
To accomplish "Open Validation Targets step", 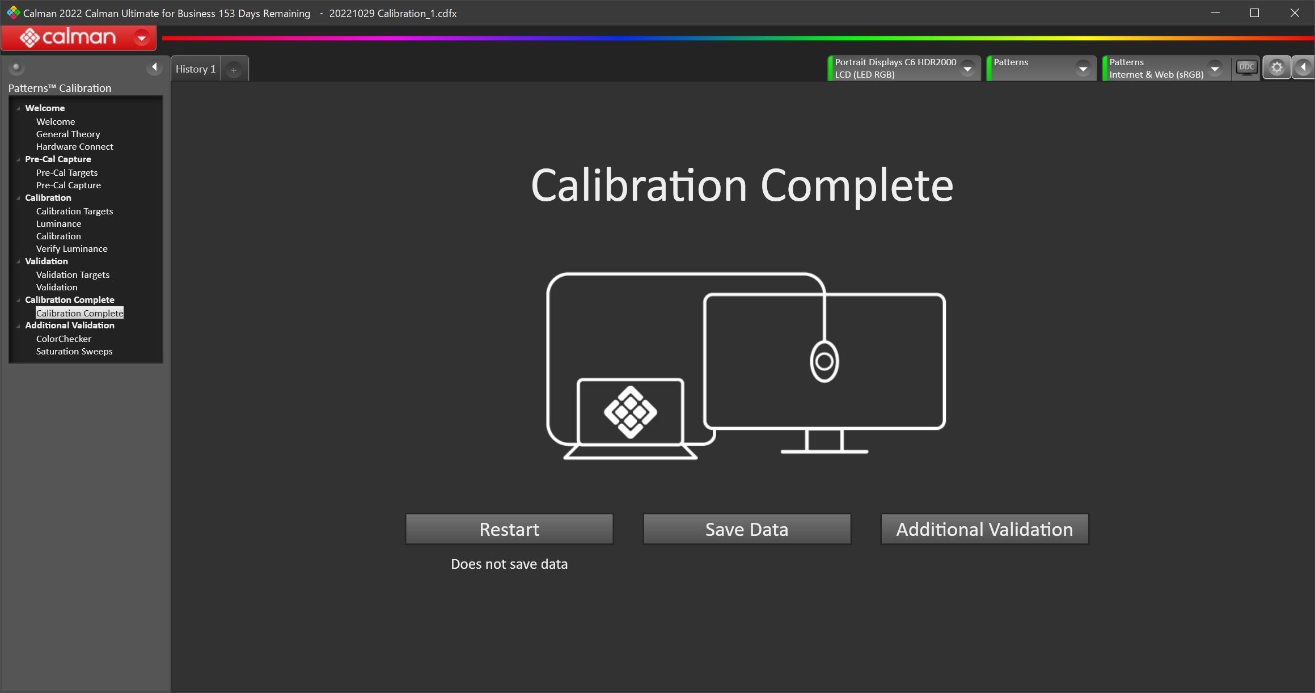I will point(73,274).
